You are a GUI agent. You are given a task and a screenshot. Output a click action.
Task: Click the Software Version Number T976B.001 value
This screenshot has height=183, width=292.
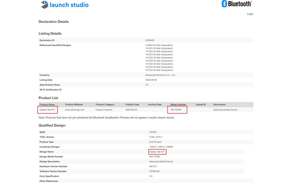tap(157, 171)
